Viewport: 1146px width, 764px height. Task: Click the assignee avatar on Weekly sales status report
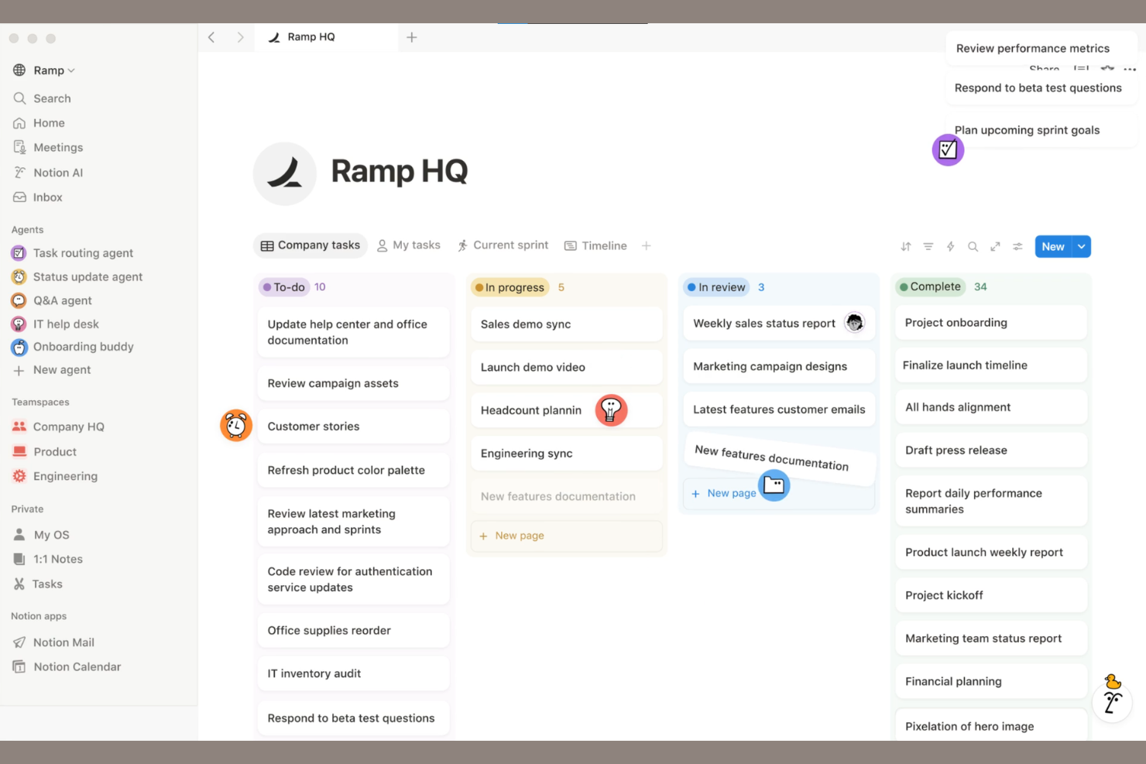coord(855,323)
